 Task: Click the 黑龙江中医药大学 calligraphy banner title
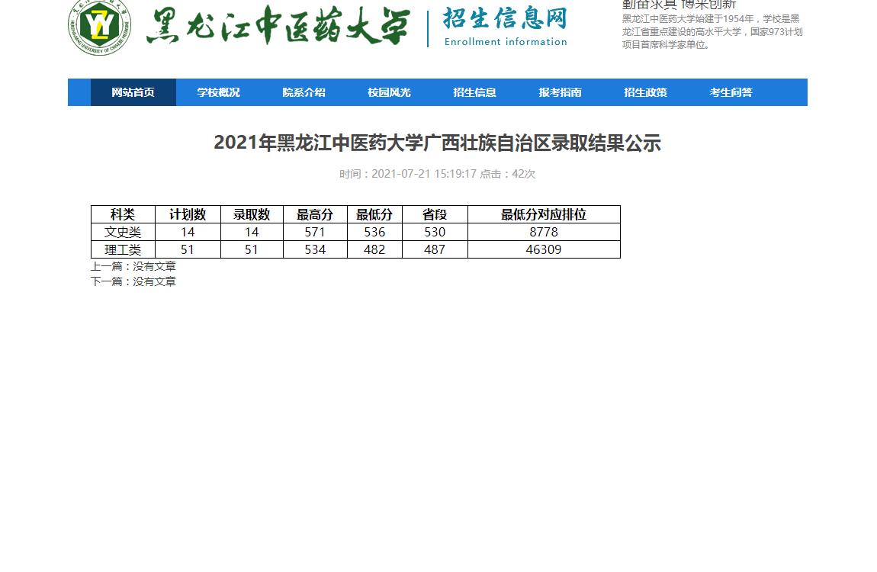point(278,25)
